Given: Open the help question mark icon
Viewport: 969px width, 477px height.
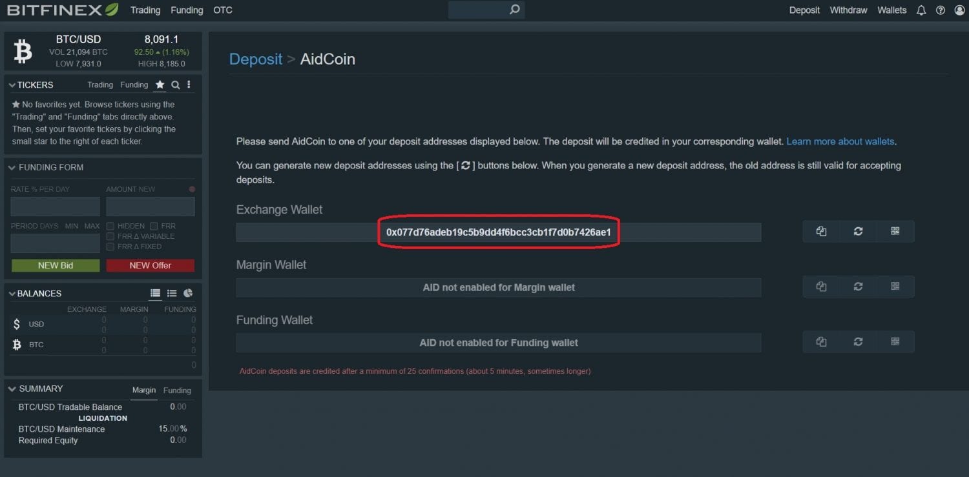Looking at the screenshot, I should tap(940, 10).
